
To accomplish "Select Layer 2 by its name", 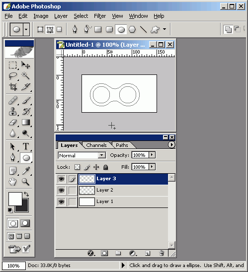I will (x=105, y=190).
